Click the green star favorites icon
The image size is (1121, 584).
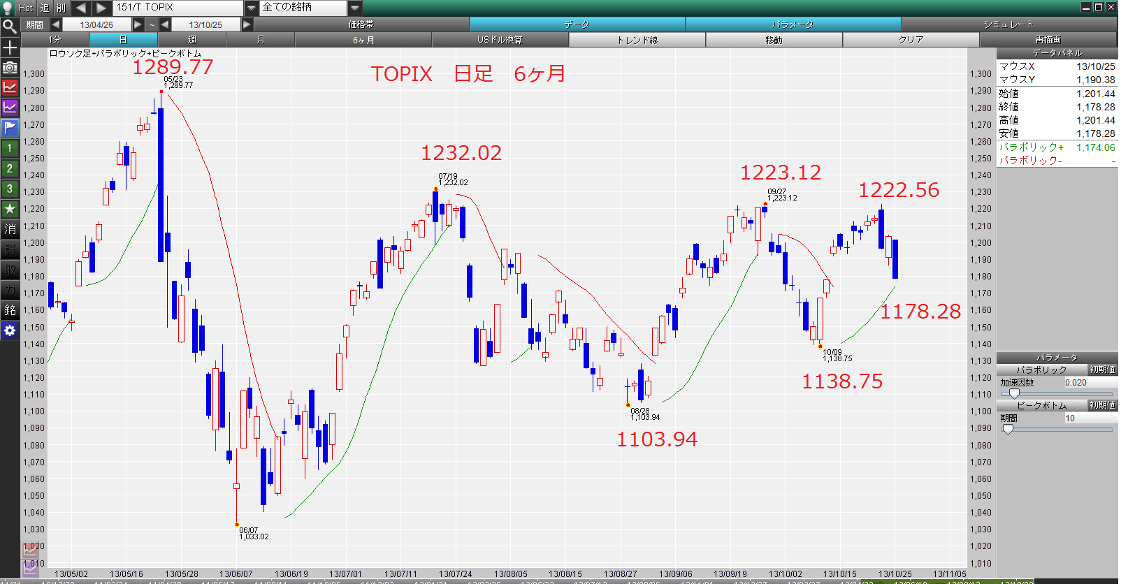click(x=10, y=209)
